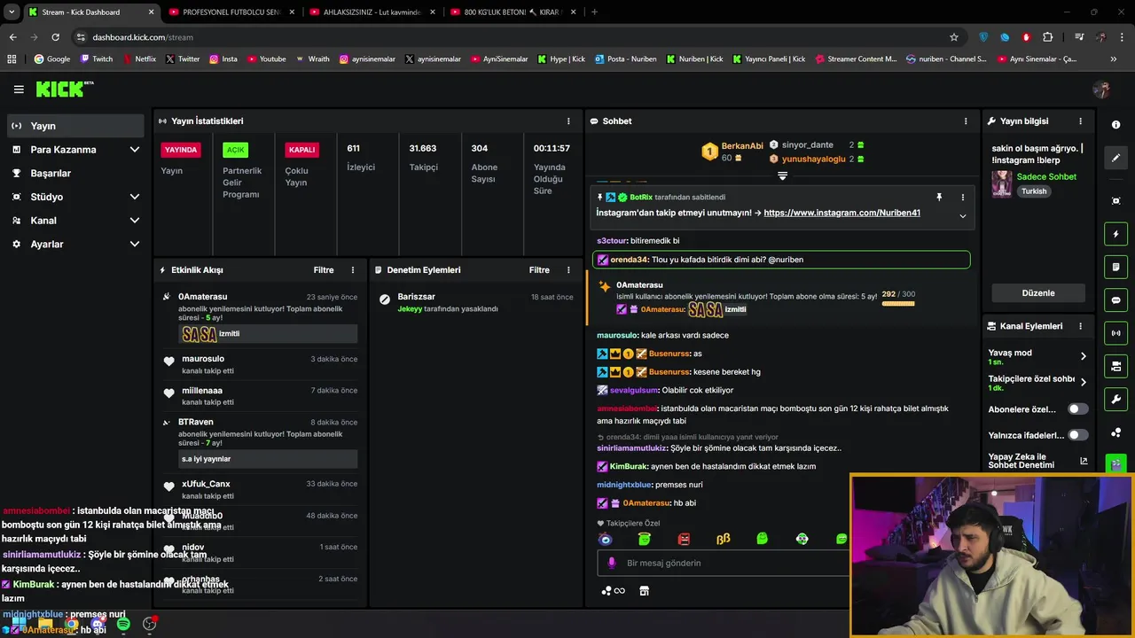Open Twitch bookmark

[x=97, y=59]
